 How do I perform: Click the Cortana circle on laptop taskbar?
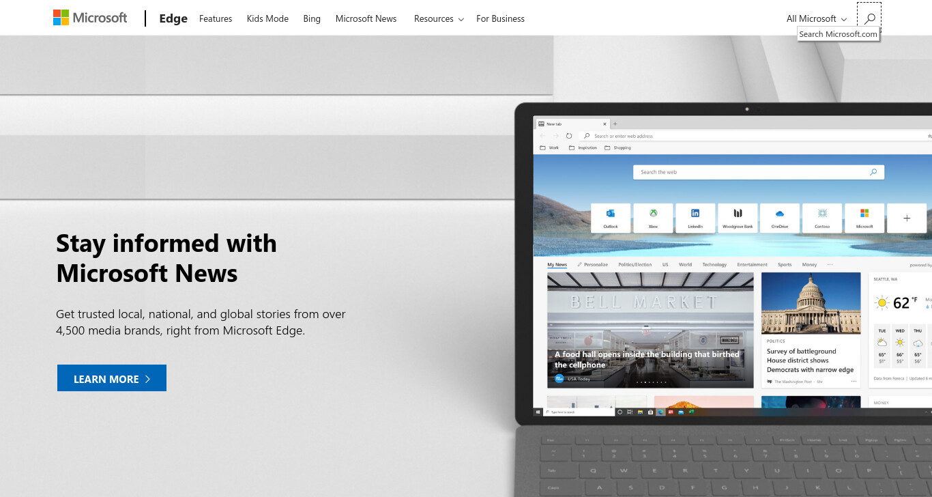pos(620,412)
